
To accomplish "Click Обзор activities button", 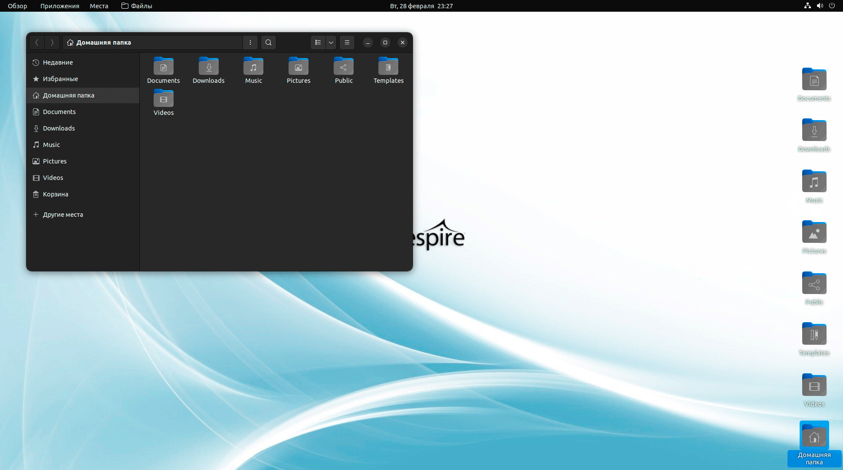I will [x=17, y=6].
